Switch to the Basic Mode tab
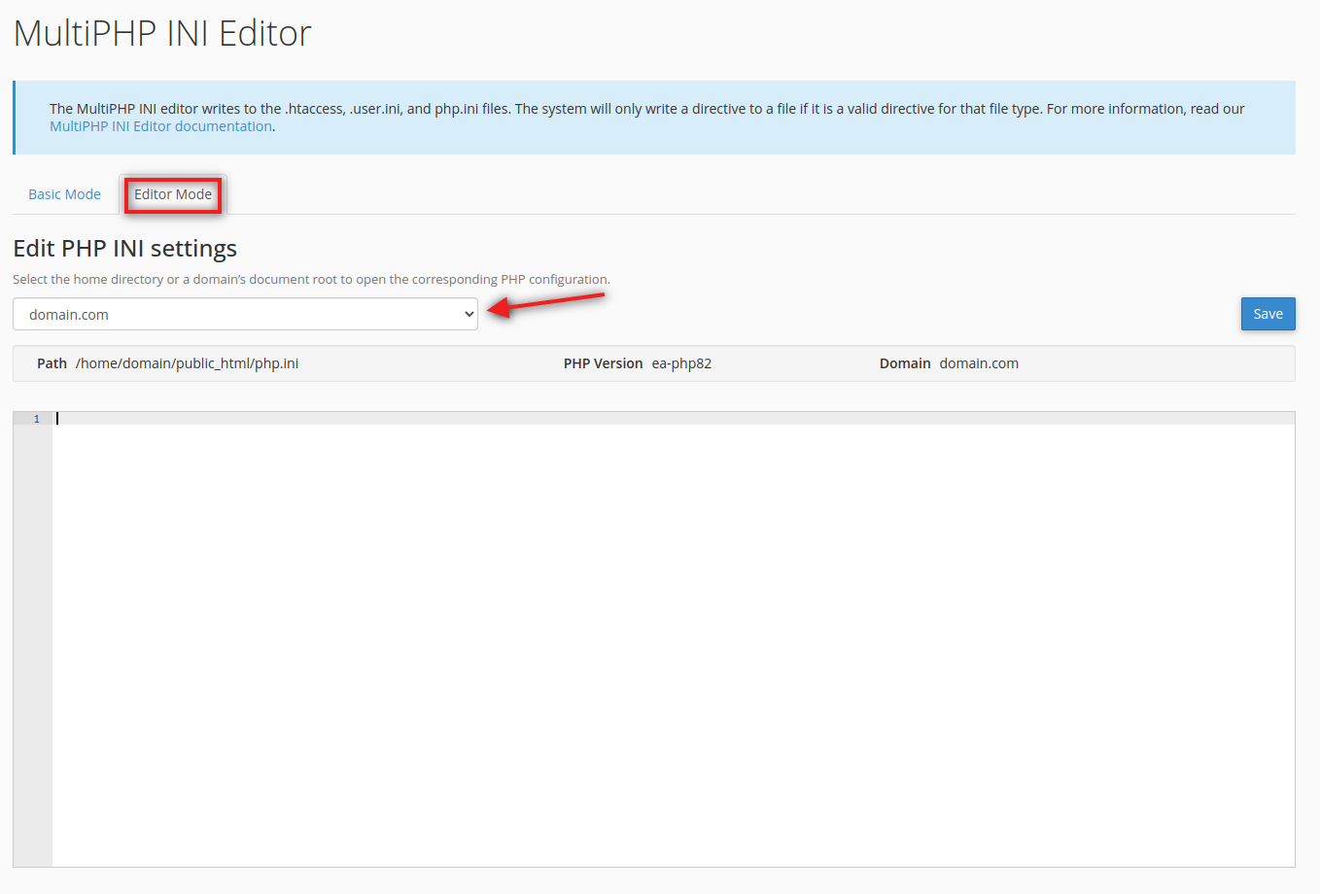 click(64, 194)
